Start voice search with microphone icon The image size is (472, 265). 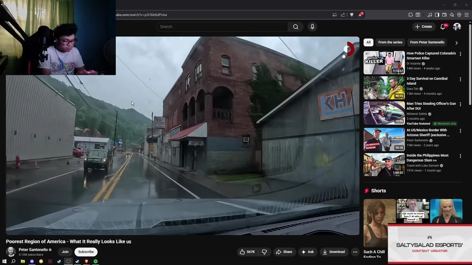point(312,26)
